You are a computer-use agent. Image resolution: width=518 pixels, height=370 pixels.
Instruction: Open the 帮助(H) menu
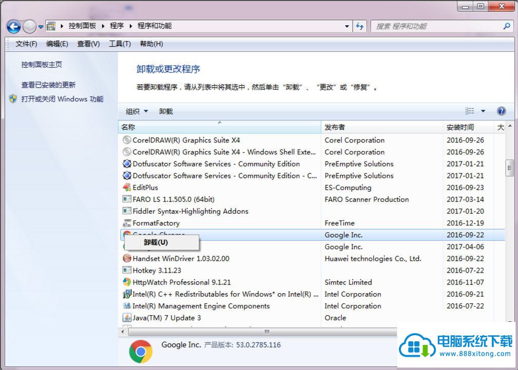(x=151, y=44)
